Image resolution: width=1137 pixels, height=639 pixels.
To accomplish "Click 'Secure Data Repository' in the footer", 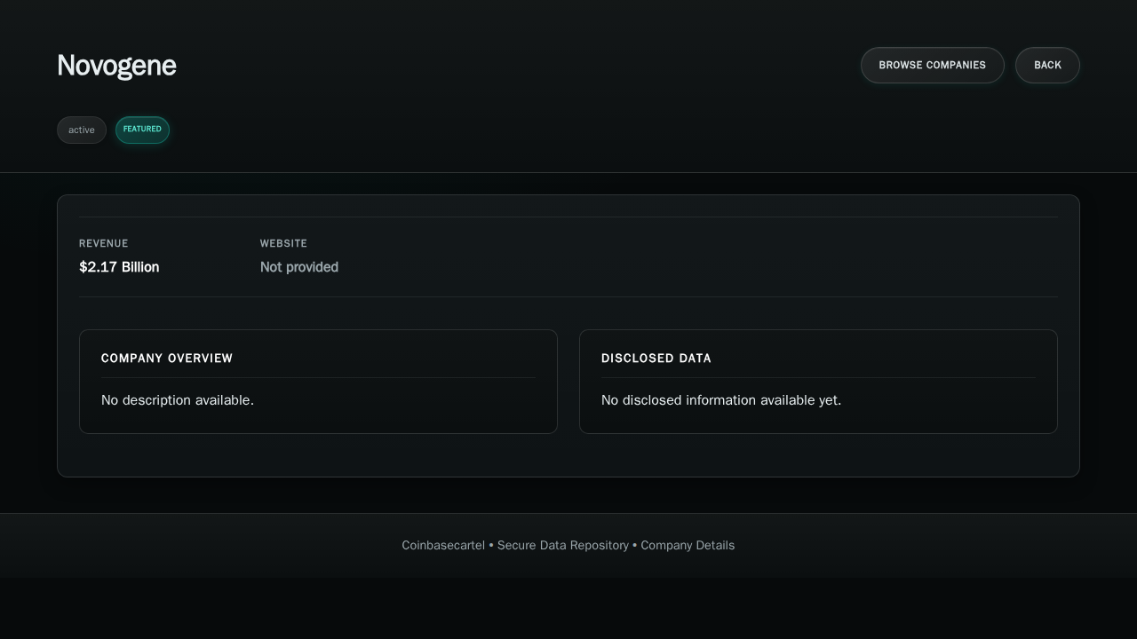I will click(562, 545).
